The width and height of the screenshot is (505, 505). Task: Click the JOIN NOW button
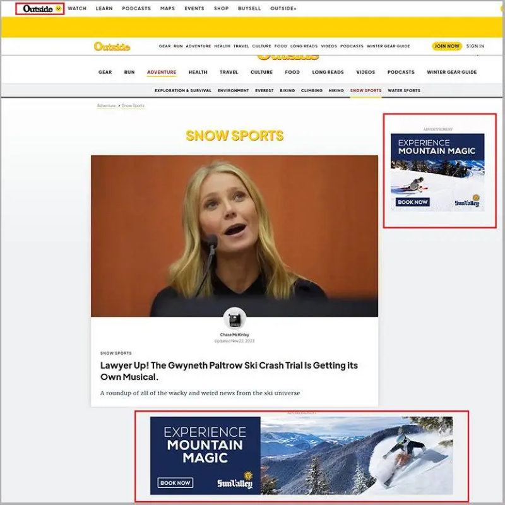447,46
